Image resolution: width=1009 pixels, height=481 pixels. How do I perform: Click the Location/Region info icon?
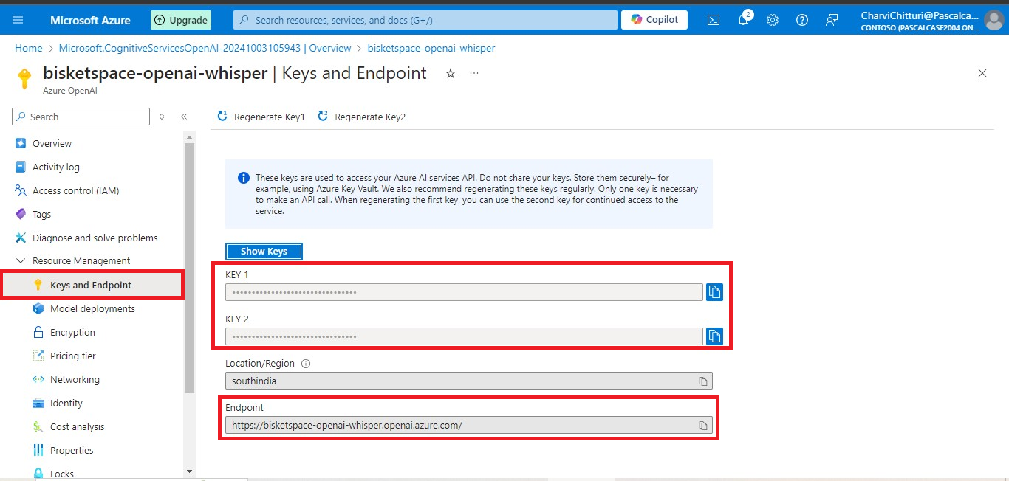[306, 364]
